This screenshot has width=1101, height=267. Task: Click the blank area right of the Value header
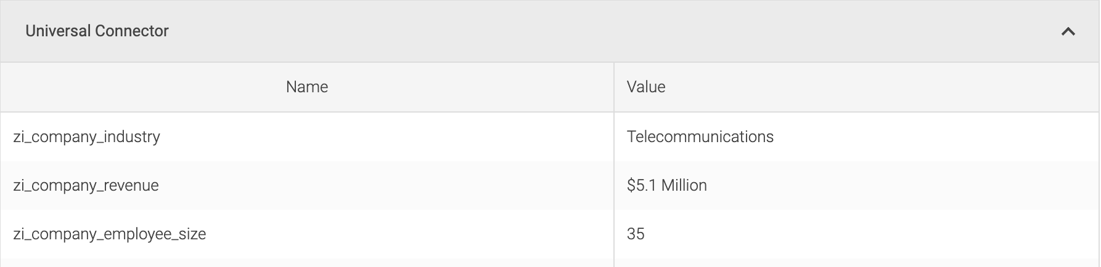coord(882,87)
